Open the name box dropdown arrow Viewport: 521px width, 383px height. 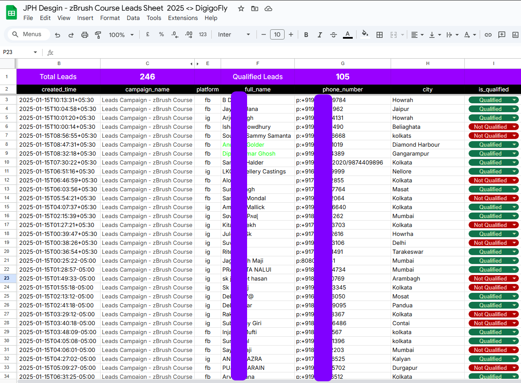click(35, 52)
